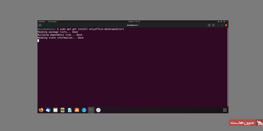This screenshot has height=131, width=263.
Task: Close the terminal window
Action: (226, 25)
